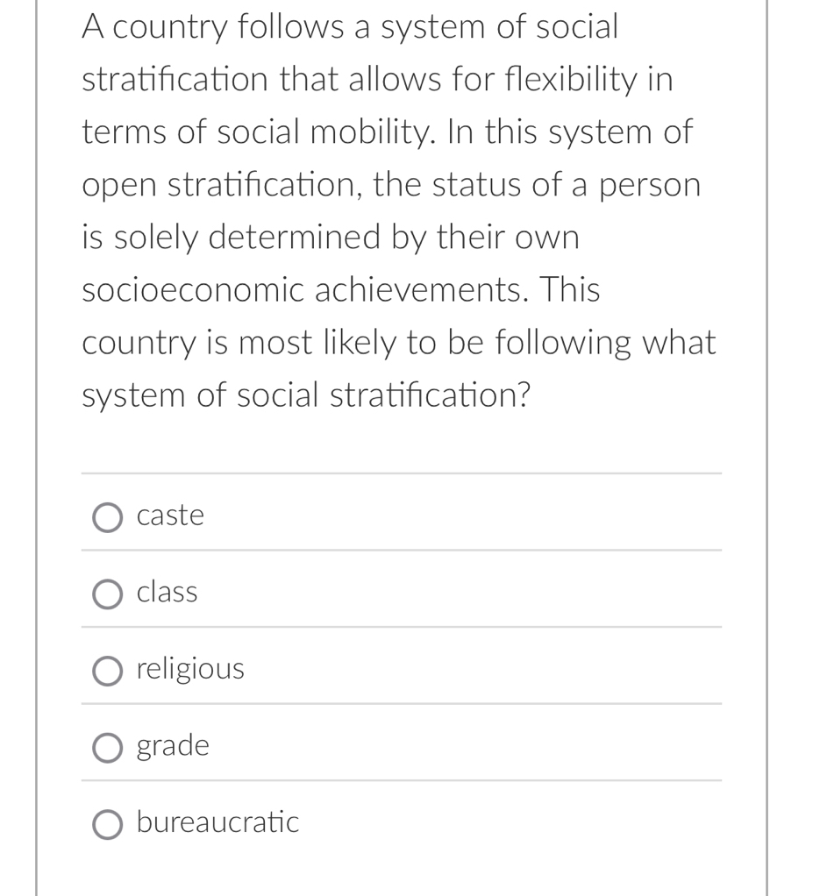
Task: Pick the 'grade' radio button
Action: [108, 748]
